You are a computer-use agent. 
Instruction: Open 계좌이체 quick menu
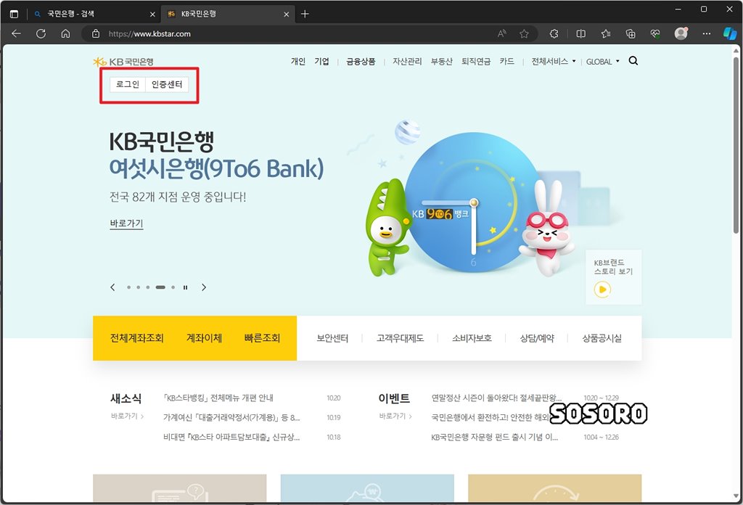click(204, 338)
